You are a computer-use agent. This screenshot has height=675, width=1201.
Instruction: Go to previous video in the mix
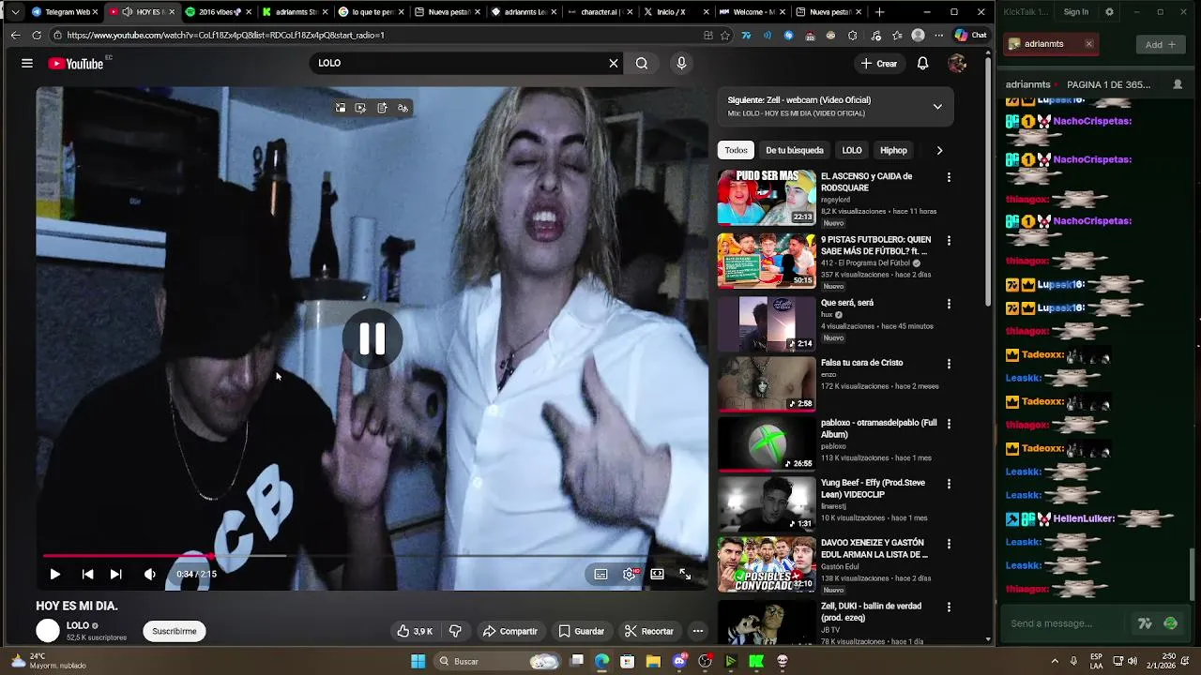pyautogui.click(x=87, y=574)
